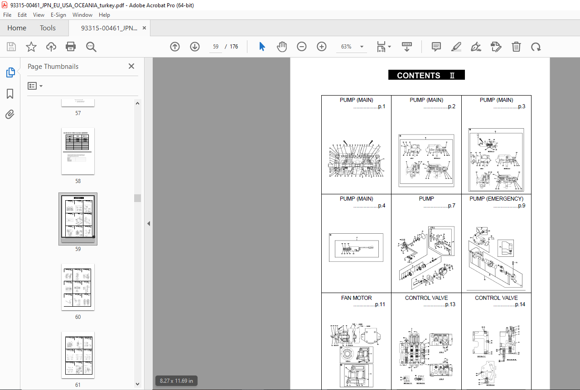Screen dimensions: 580x390
Task: Open the Edit and stamp tool icon
Action: tap(496, 47)
